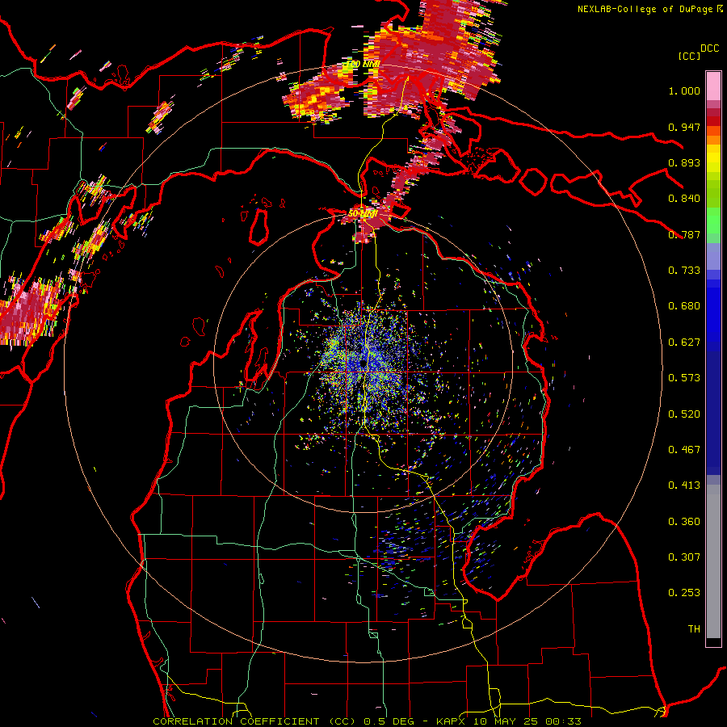Click the 0.947 color scale value

point(684,127)
